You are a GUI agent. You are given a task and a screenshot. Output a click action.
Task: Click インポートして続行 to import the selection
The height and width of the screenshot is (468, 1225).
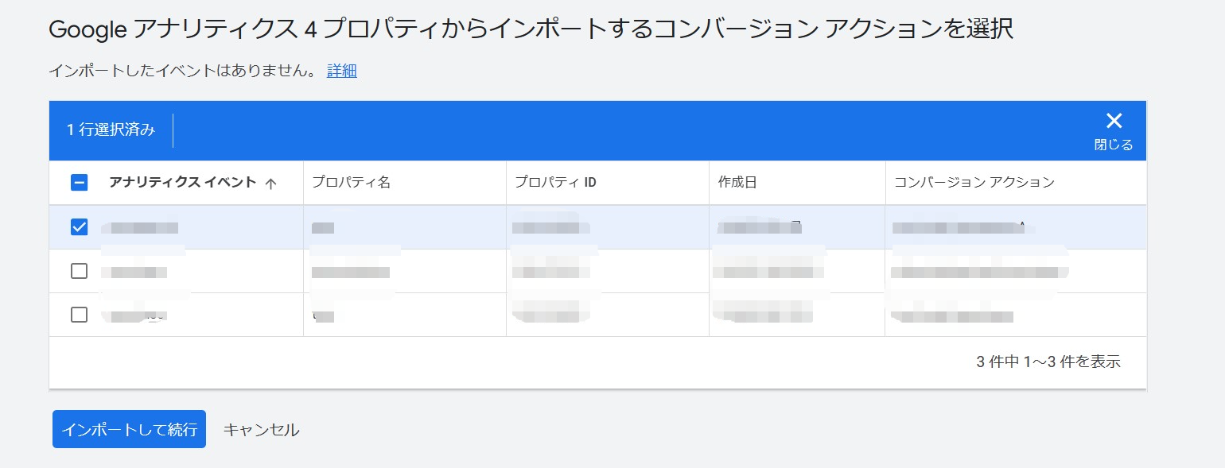click(129, 429)
